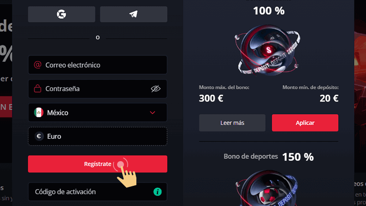This screenshot has width=366, height=206.
Task: Focus the Contraseña password field
Action: pyautogui.click(x=97, y=89)
